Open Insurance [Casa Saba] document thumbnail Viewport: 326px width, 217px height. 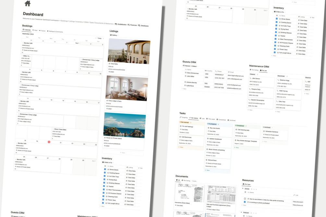[189, 193]
